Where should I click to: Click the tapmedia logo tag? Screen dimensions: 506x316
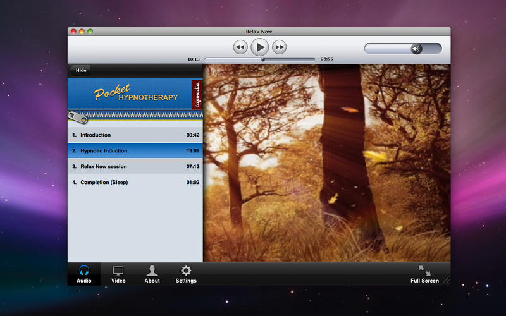pyautogui.click(x=197, y=94)
